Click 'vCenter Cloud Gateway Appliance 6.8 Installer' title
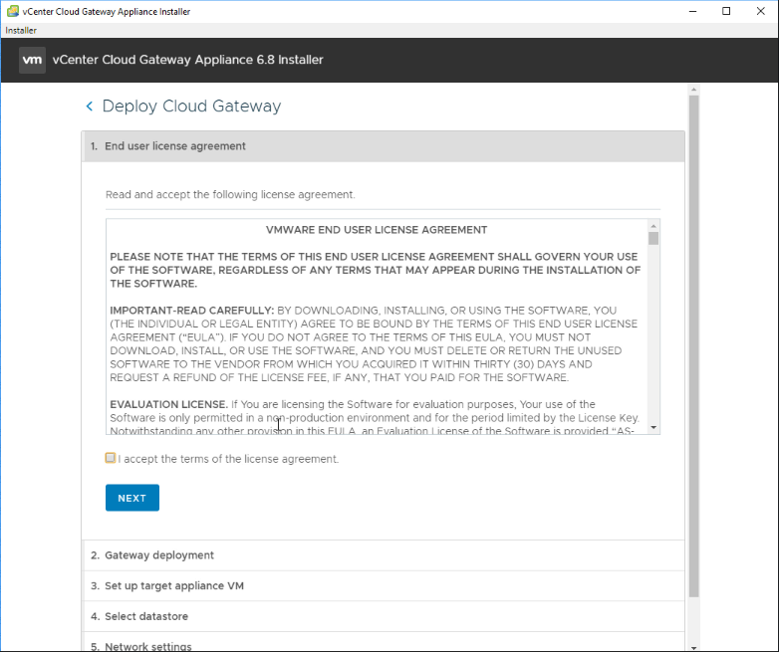The height and width of the screenshot is (652, 779). [188, 60]
